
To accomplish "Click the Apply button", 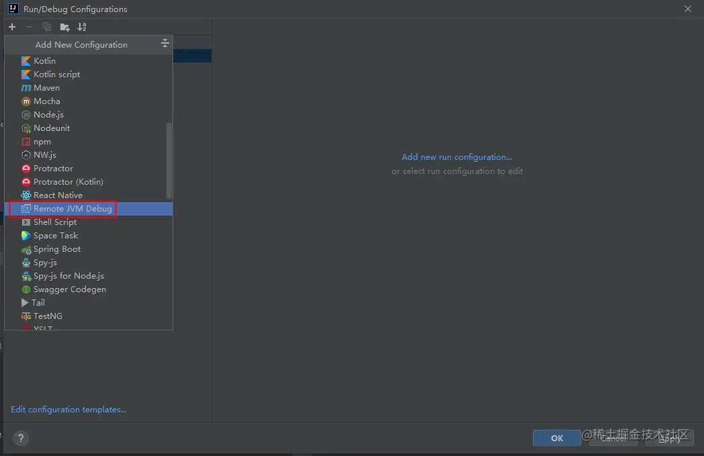I will click(x=669, y=438).
